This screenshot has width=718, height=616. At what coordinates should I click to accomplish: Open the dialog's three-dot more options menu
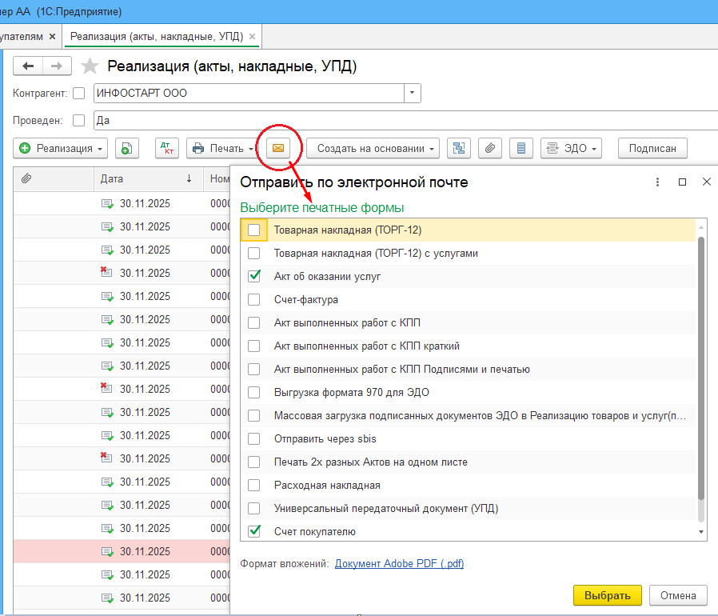point(657,182)
